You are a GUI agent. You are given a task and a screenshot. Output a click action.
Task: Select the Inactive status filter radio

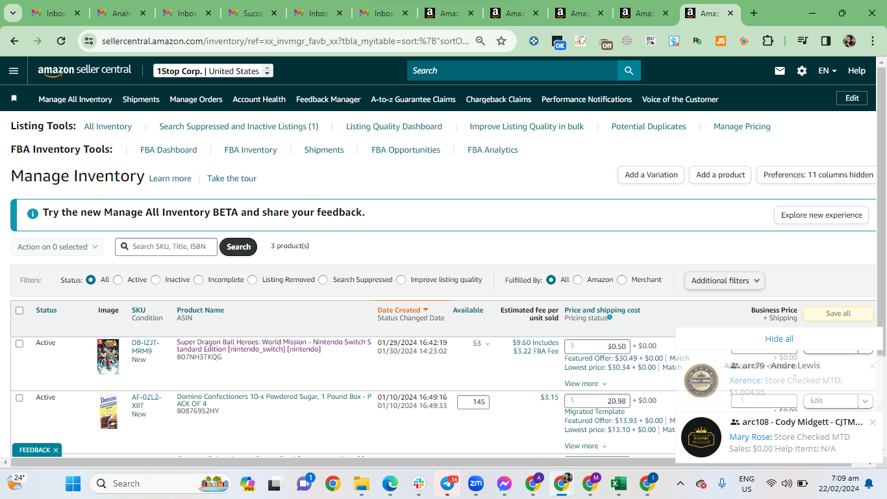(155, 280)
